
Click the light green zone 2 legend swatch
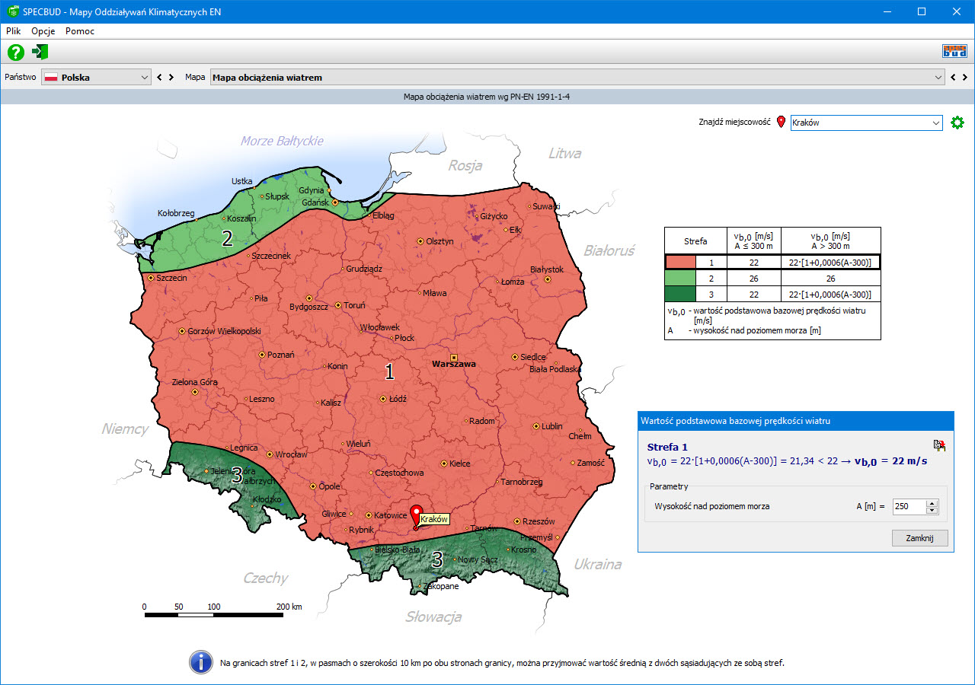tap(695, 279)
